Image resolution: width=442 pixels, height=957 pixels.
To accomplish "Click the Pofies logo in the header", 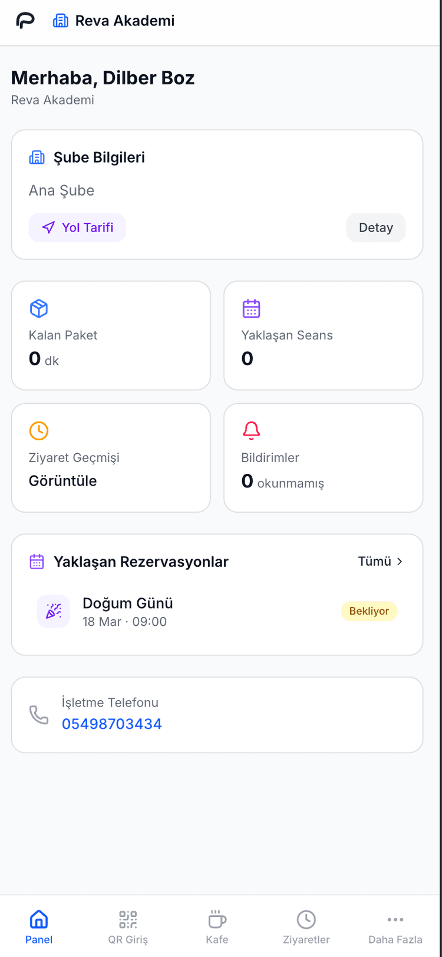I will 24,20.
